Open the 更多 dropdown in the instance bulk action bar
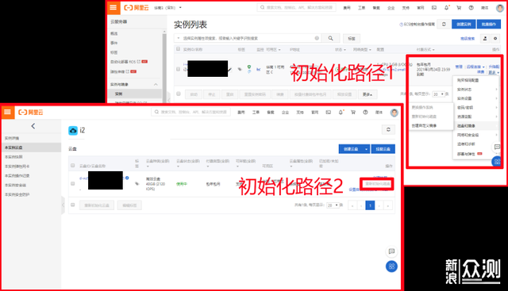 [368, 94]
